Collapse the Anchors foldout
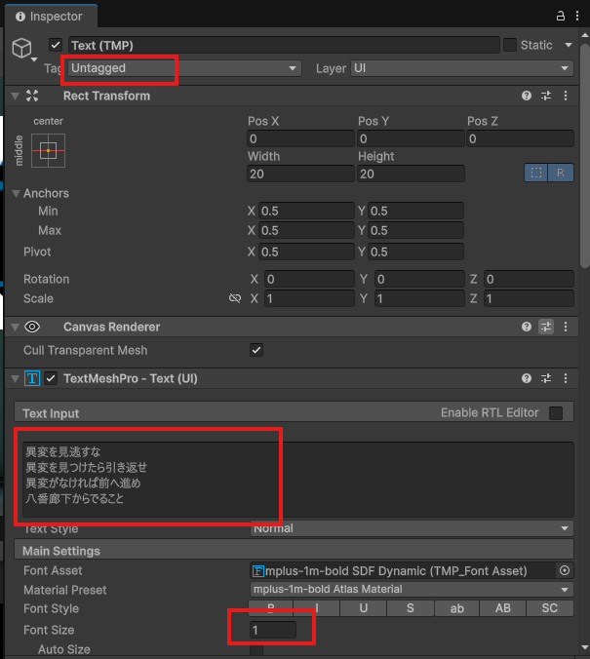590x659 pixels. tap(17, 193)
